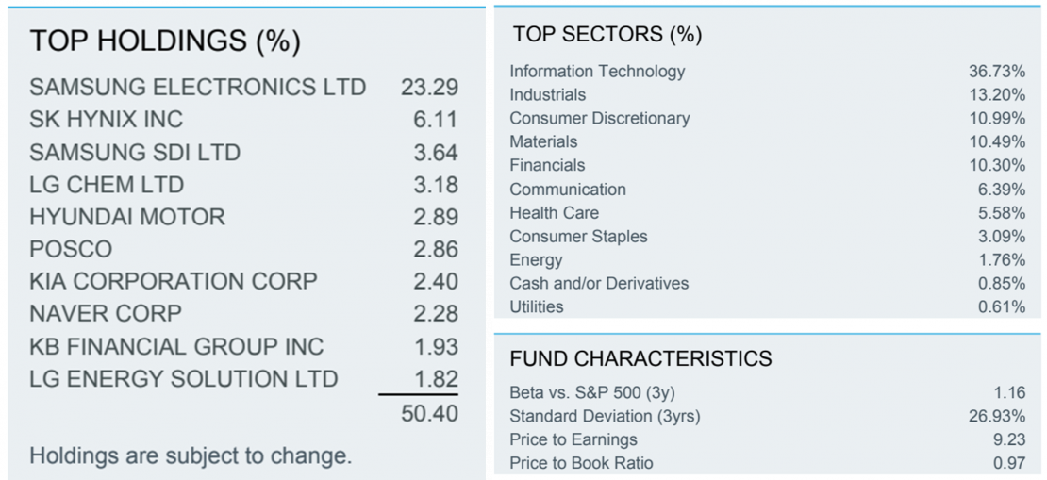Select the KIA CORPORATION CORP row
Screen dimensions: 1047x480
(x=174, y=282)
